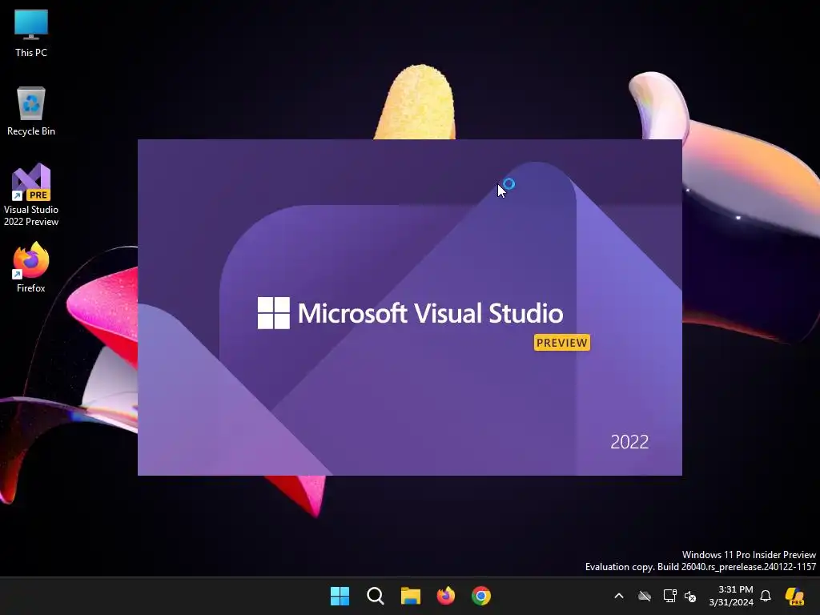
Task: Open Copilot Preview in the taskbar corner
Action: point(794,596)
